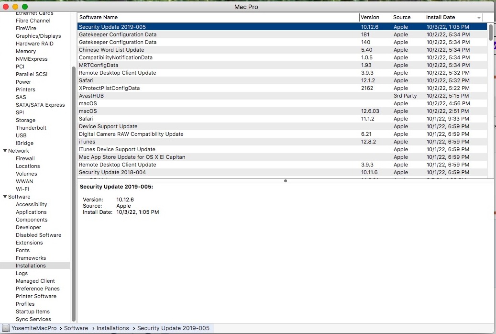Select PCI in sidebar

pos(20,67)
